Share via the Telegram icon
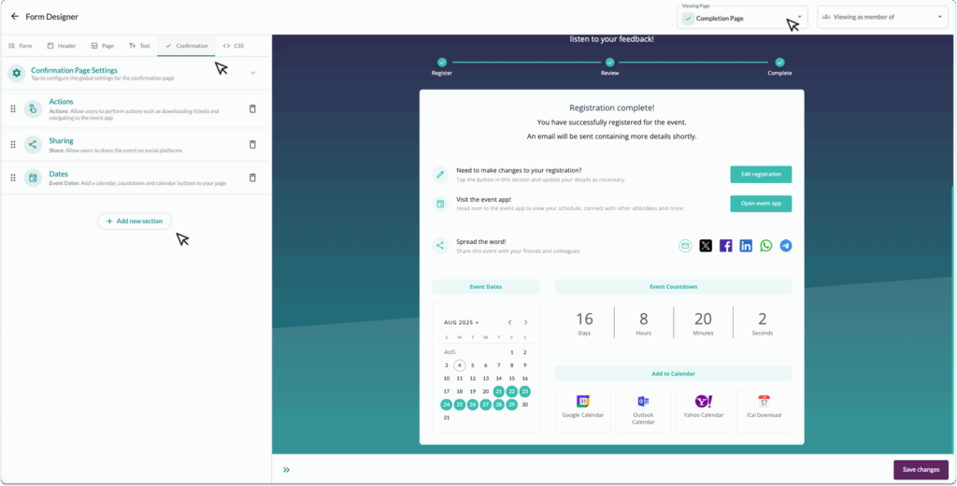This screenshot has width=957, height=486. pyautogui.click(x=786, y=246)
